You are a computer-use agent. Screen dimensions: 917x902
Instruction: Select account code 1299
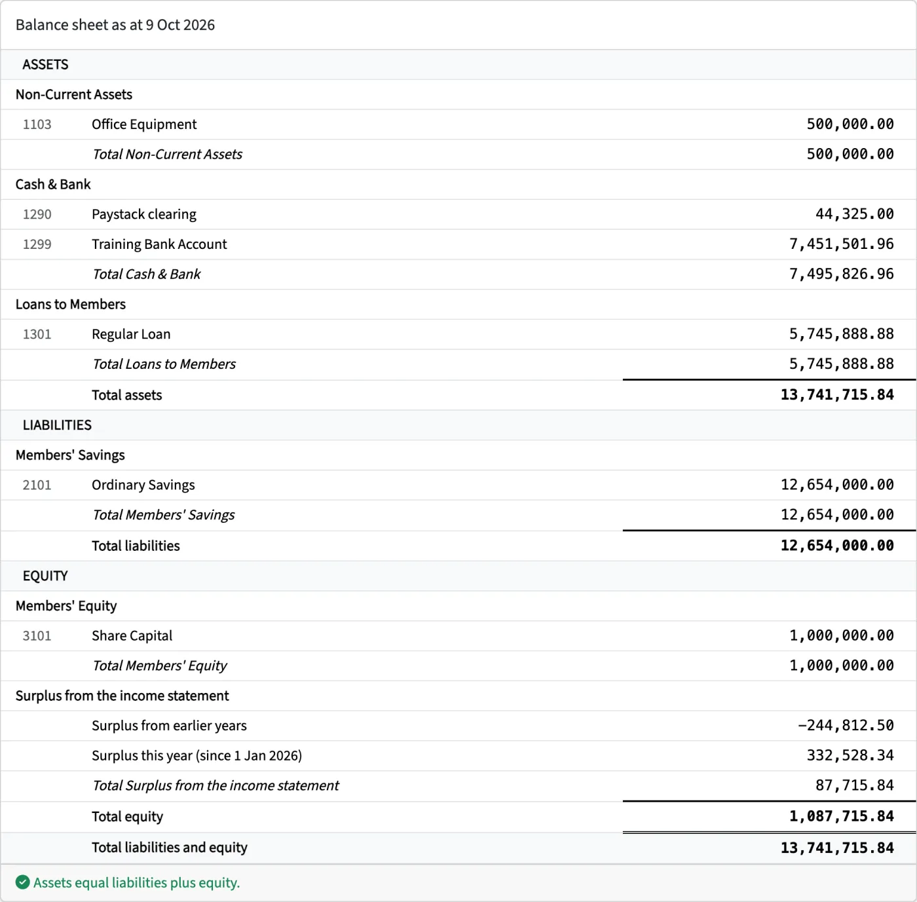(x=37, y=244)
